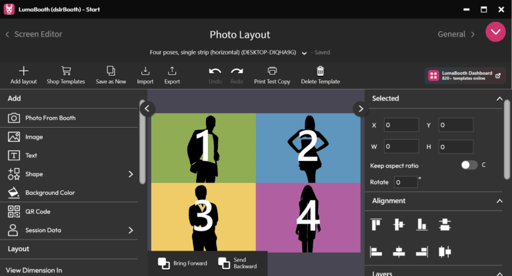Click the X position input field
The image size is (512, 276).
401,125
